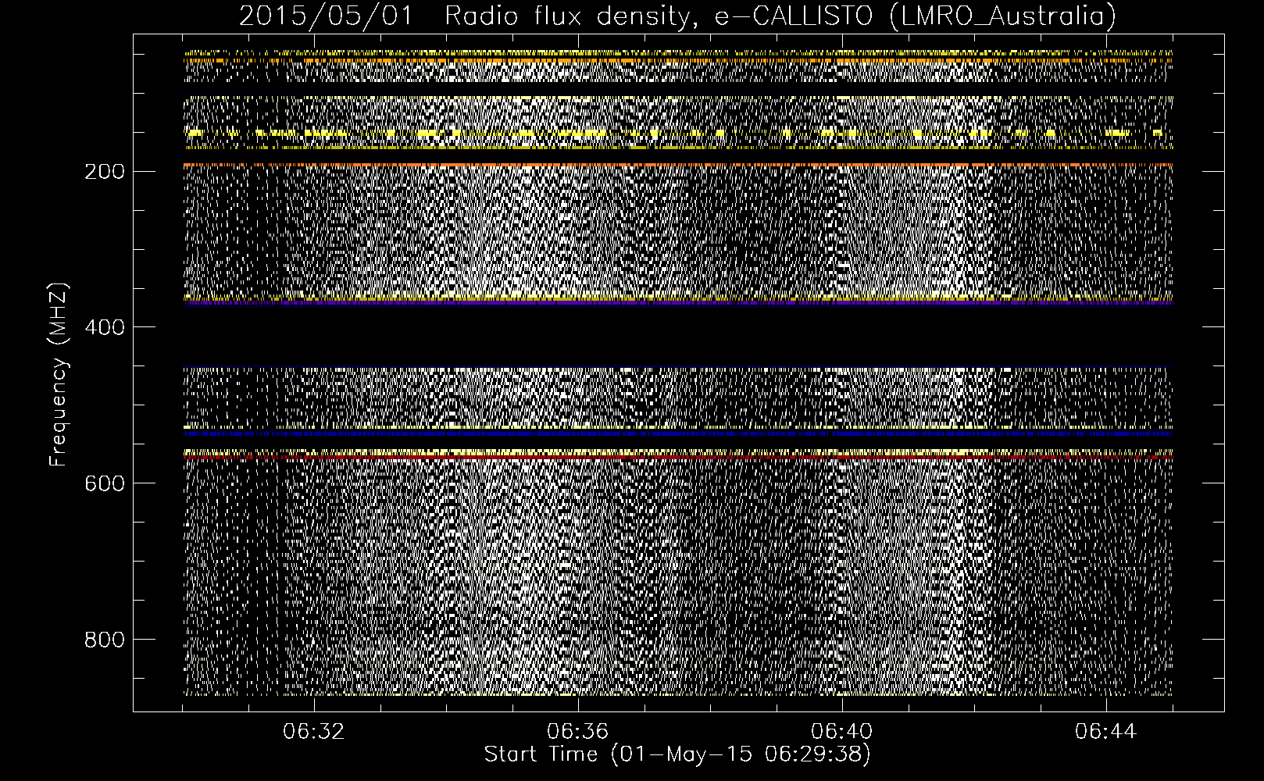1264x781 pixels.
Task: Select the 06:40 time axis label
Action: pyautogui.click(x=841, y=732)
